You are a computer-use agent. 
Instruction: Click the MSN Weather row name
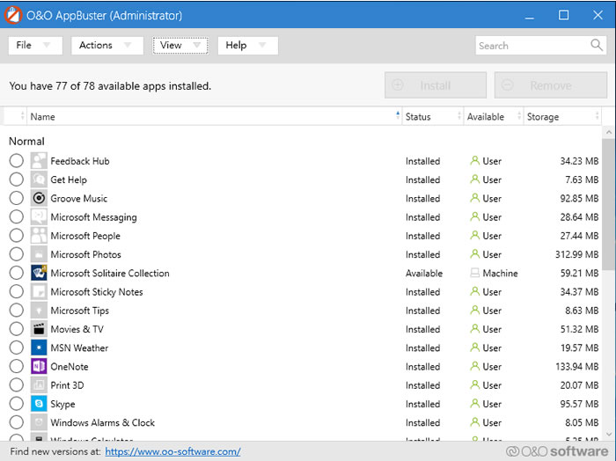[79, 348]
